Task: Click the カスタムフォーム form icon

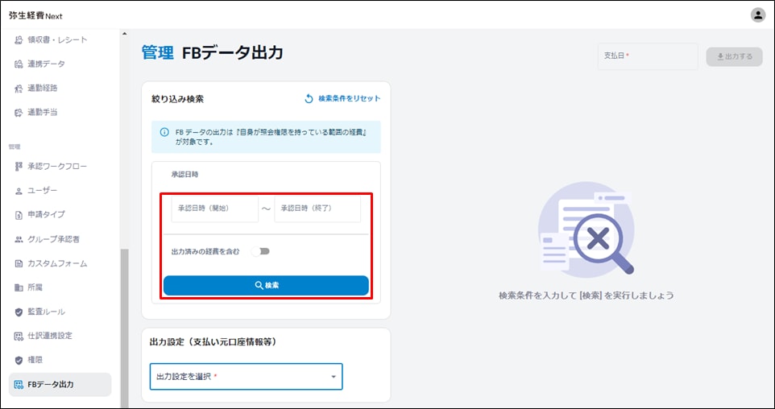Action: (19, 264)
